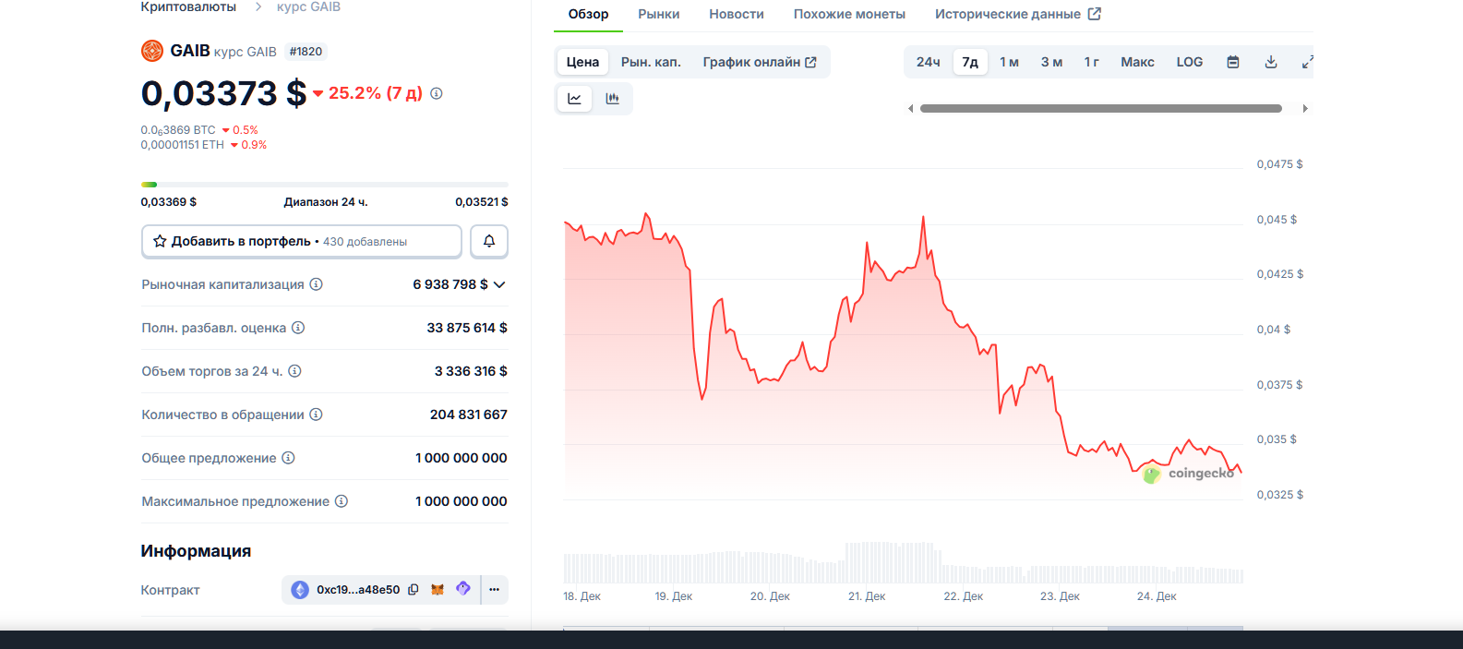
Task: Open the calendar date range picker
Action: pos(1232,62)
